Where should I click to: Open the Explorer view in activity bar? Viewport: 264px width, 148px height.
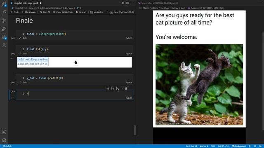pyautogui.click(x=4, y=4)
